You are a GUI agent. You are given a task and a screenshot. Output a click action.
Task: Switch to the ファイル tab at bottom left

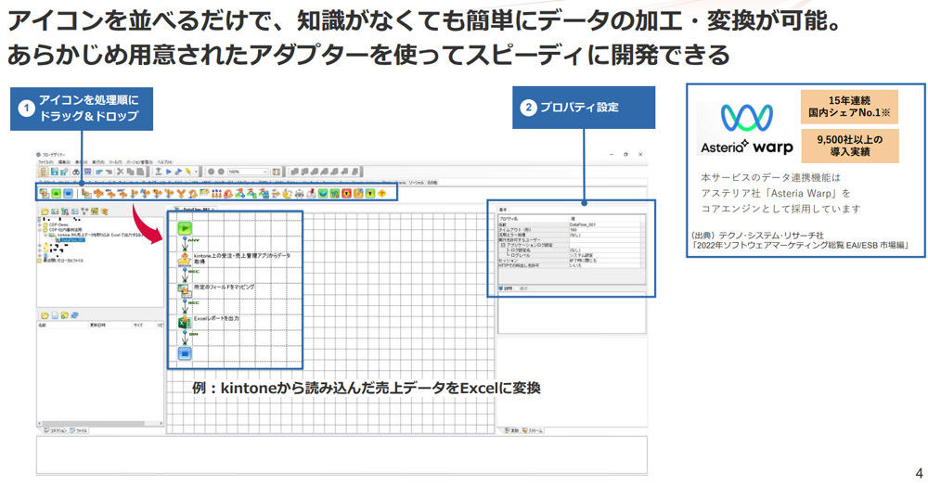tap(79, 431)
